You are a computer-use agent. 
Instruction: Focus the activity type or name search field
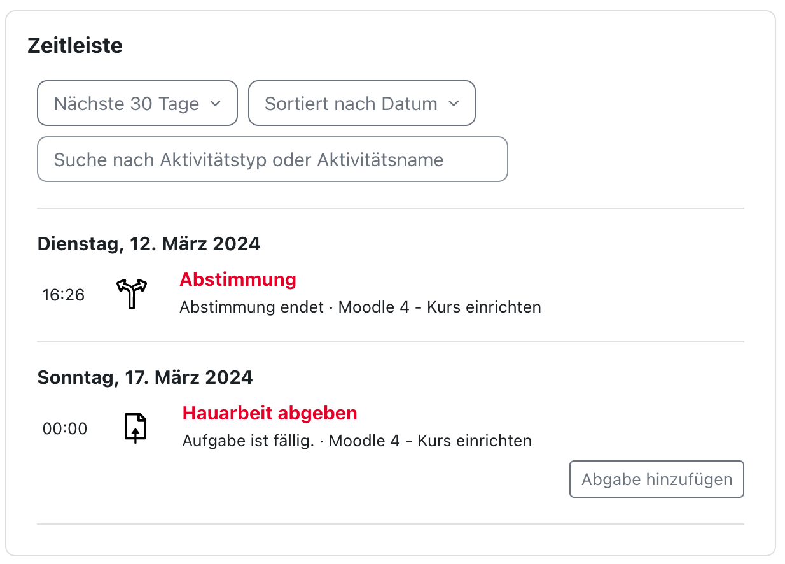pyautogui.click(x=272, y=159)
